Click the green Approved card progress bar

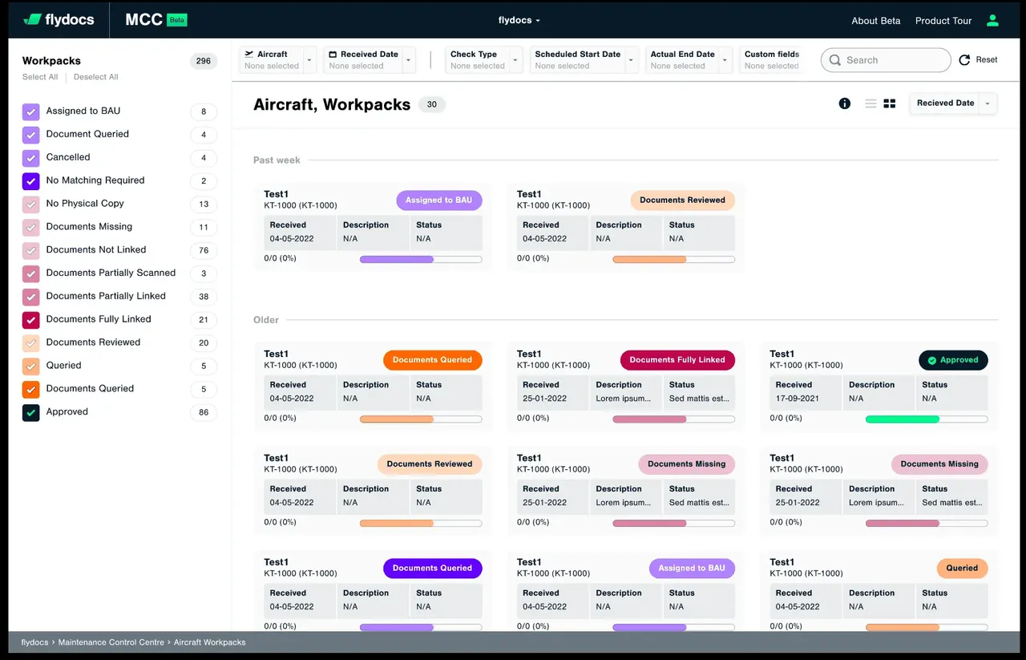pyautogui.click(x=927, y=419)
